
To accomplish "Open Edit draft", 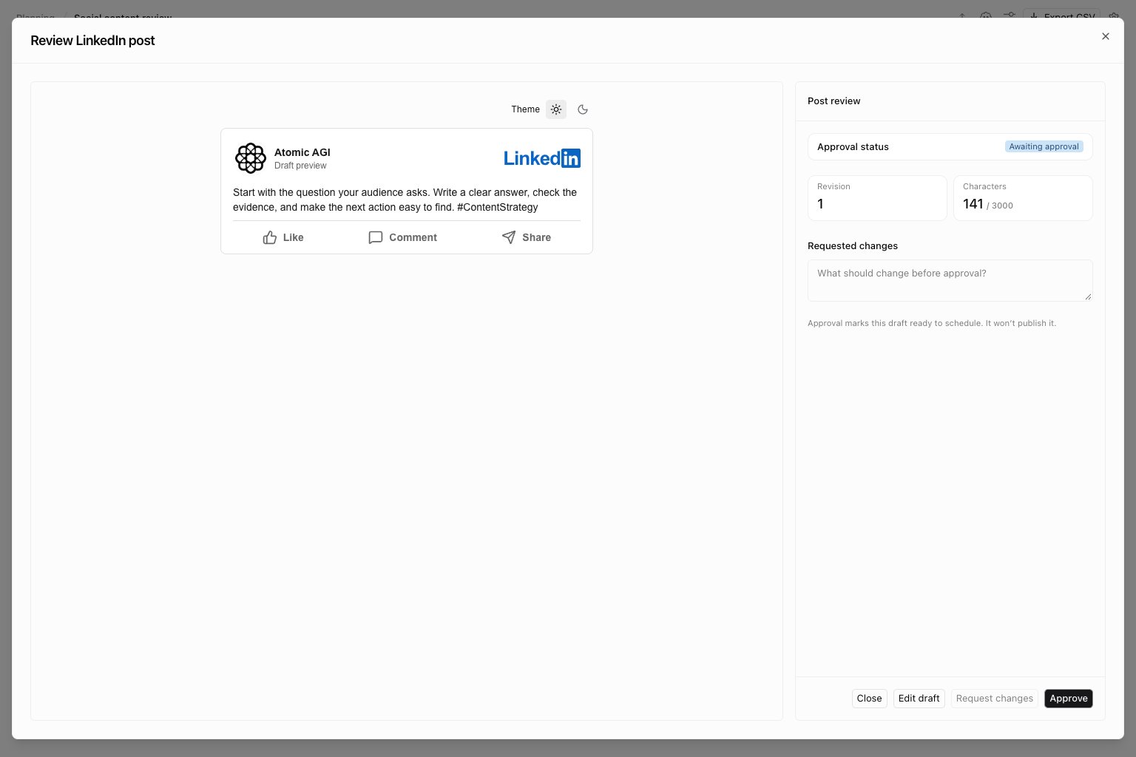I will [919, 699].
